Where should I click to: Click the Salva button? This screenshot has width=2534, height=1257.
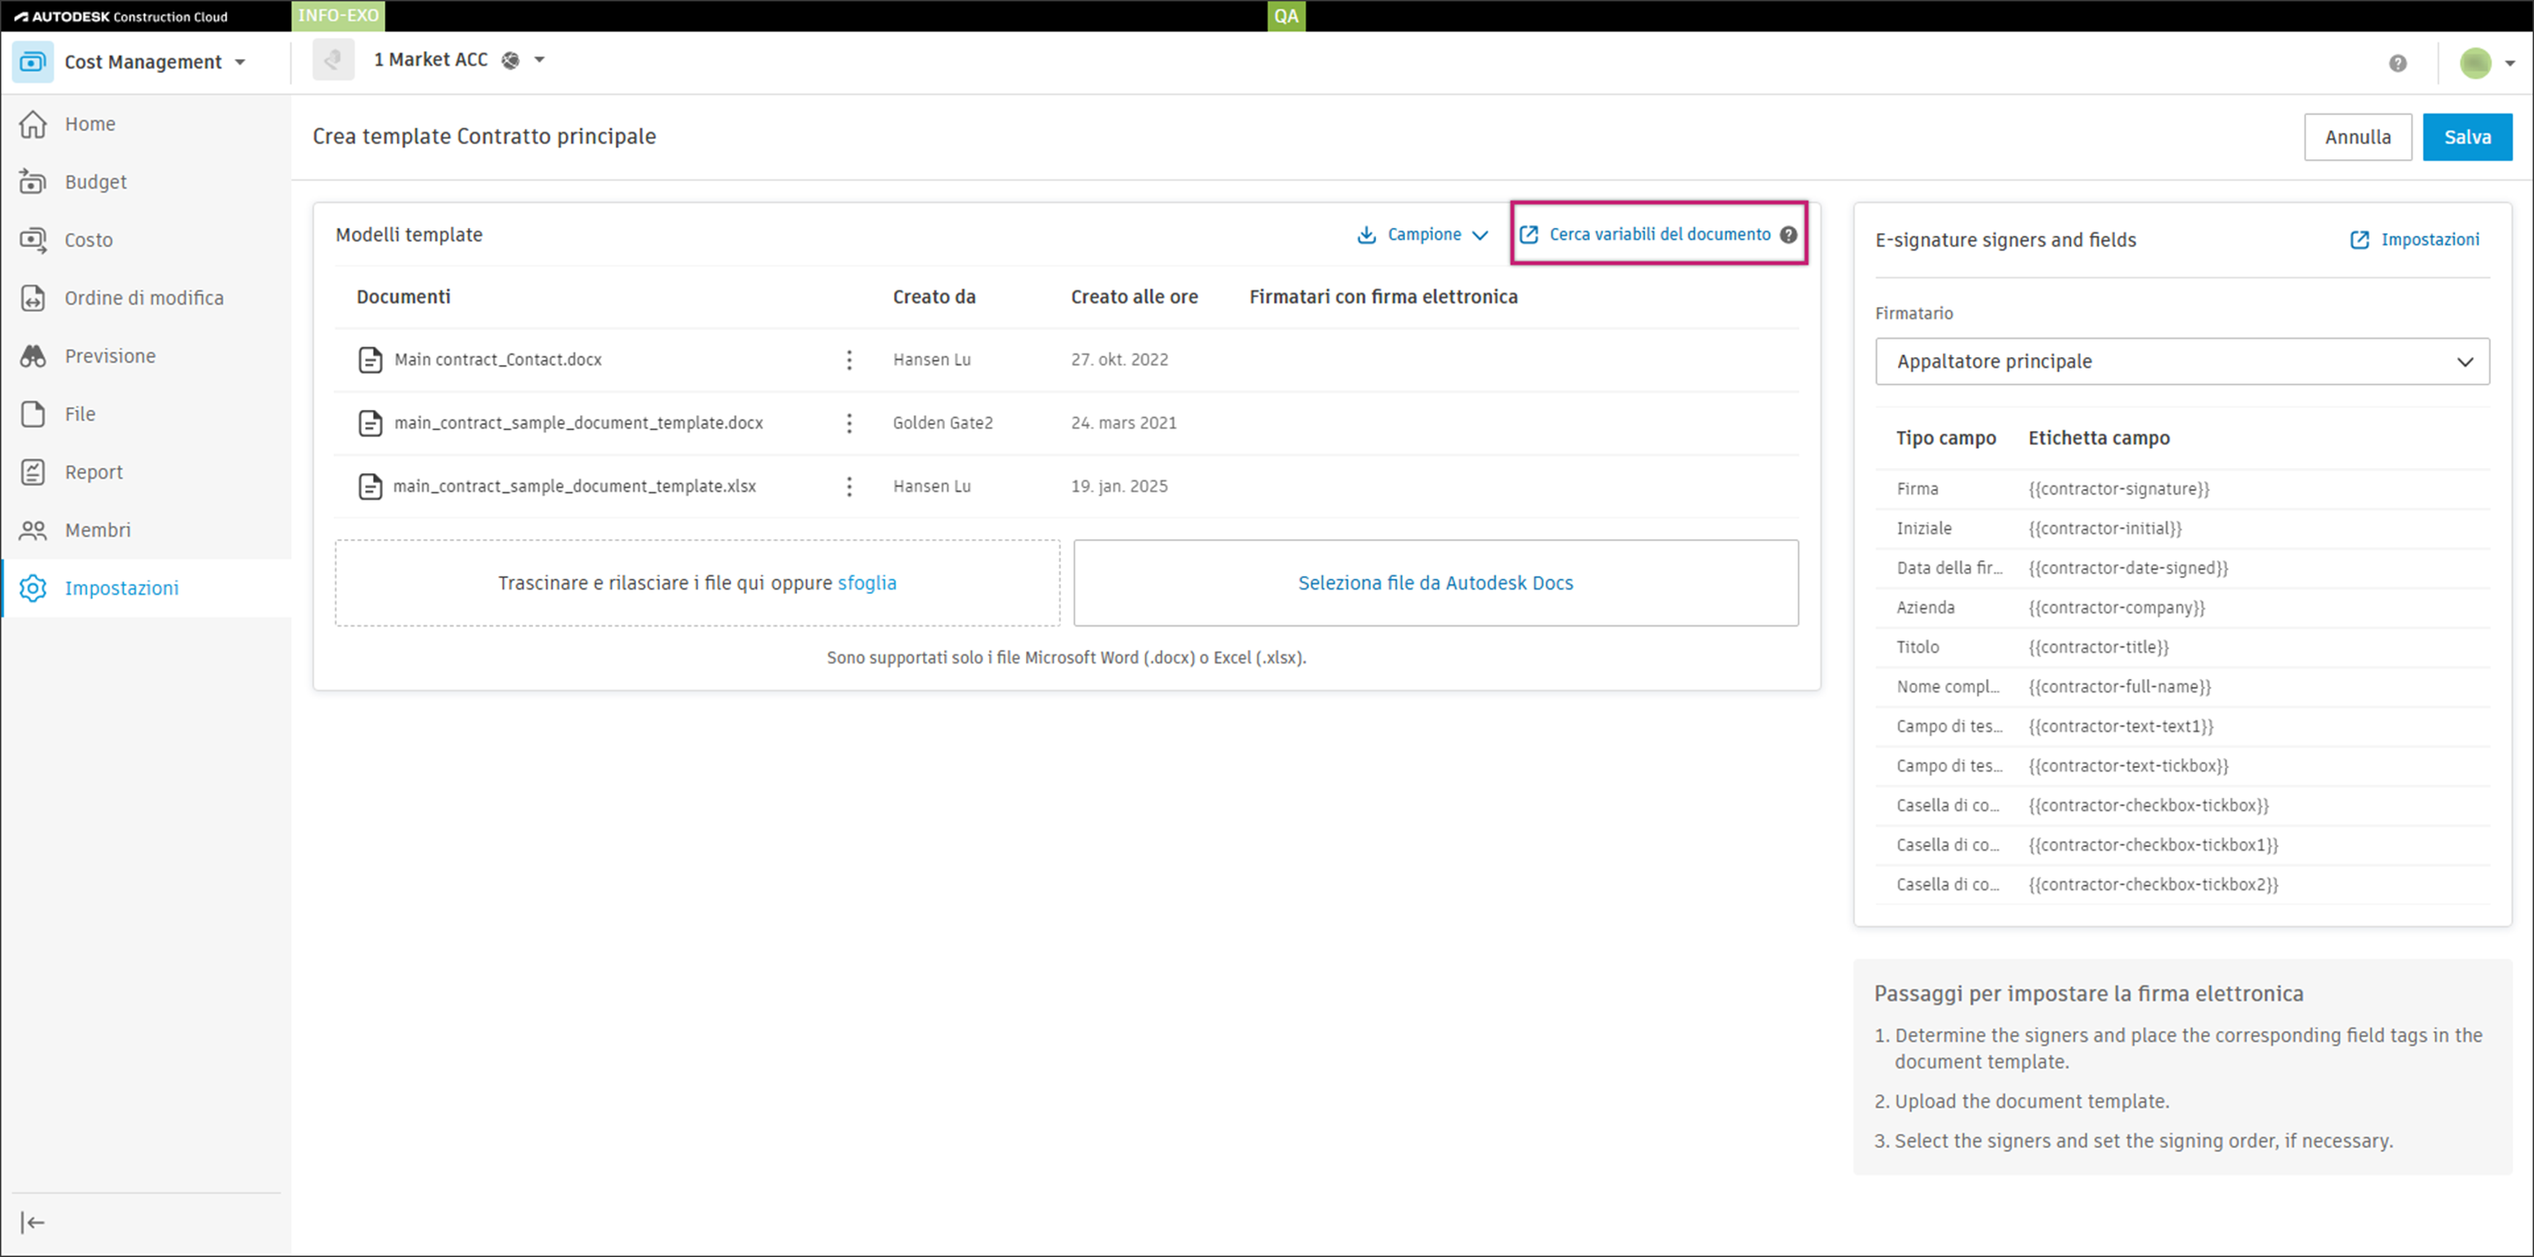pyautogui.click(x=2466, y=138)
